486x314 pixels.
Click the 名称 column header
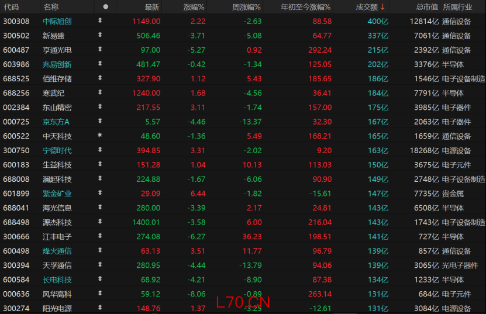tap(51, 7)
